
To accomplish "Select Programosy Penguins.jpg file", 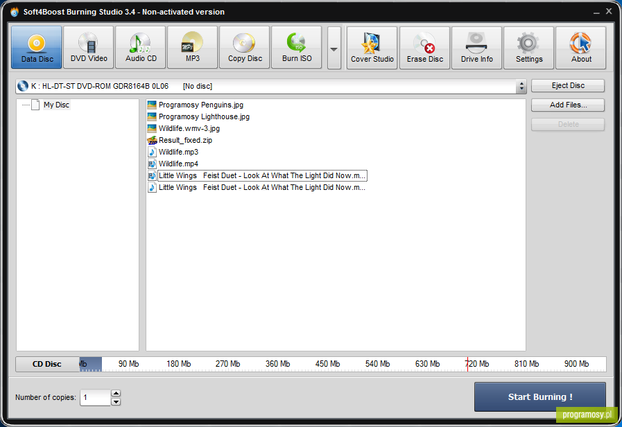I will tap(200, 105).
